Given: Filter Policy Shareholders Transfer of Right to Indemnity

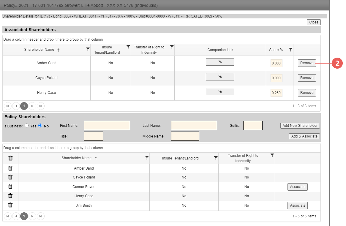Looking at the screenshot, I should (272, 155).
